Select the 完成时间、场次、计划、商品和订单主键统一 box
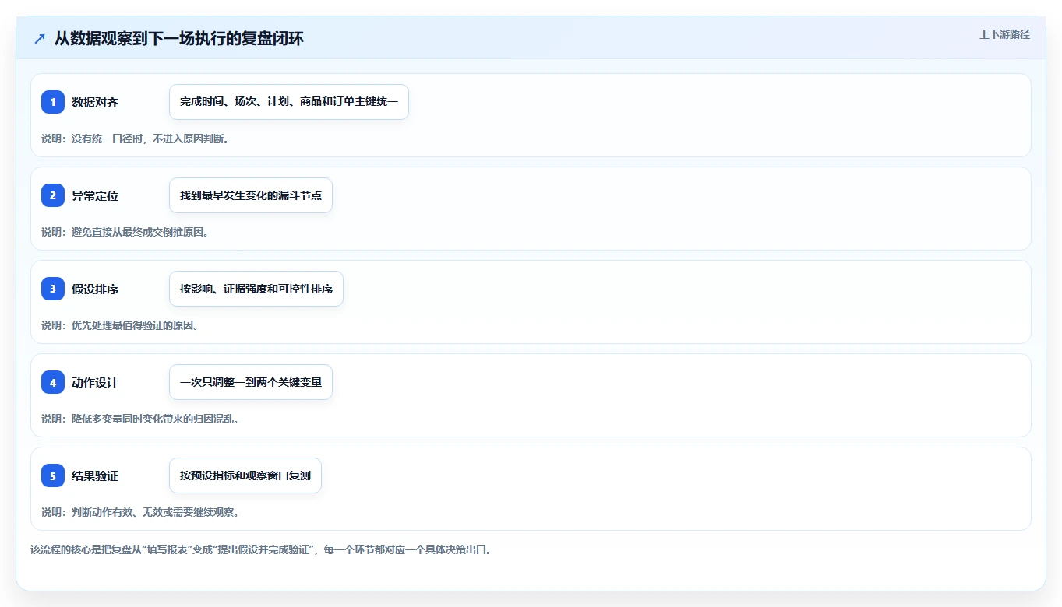This screenshot has height=607, width=1062. coord(289,102)
